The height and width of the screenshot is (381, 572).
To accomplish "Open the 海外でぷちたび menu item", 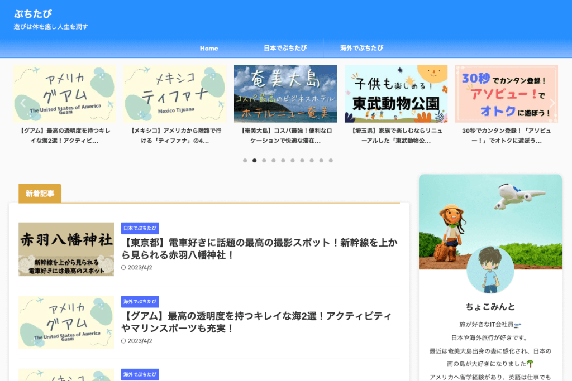I will [x=361, y=49].
